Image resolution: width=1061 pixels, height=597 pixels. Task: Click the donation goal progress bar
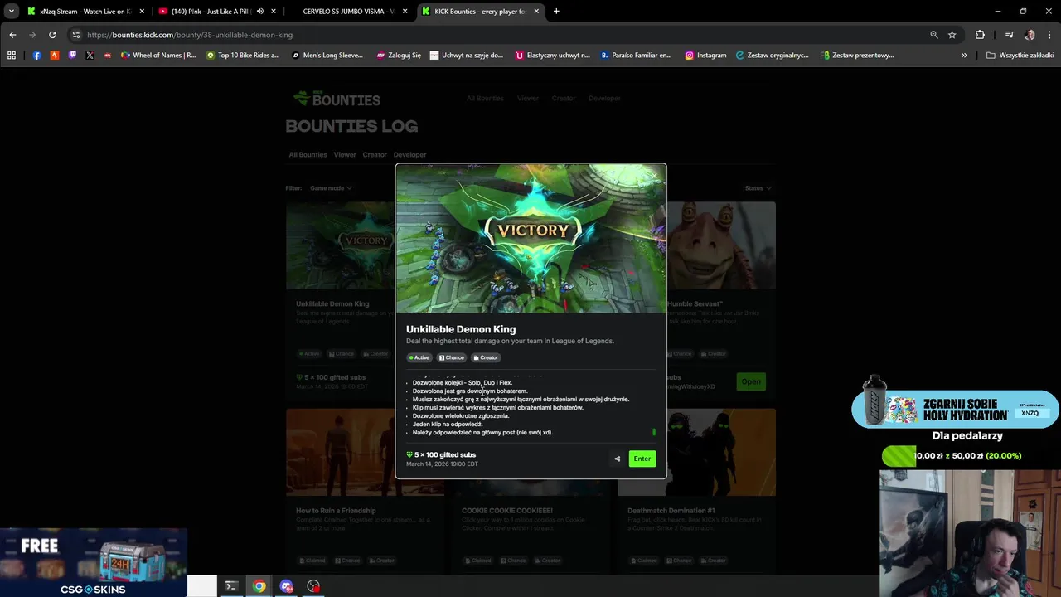pyautogui.click(x=953, y=455)
